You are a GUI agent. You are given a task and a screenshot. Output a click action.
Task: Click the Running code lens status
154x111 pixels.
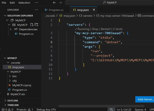[x=82, y=29]
